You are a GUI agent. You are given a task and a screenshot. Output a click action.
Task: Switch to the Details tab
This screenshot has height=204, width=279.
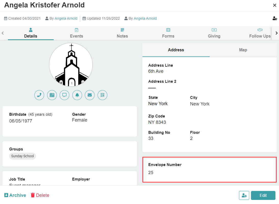[31, 33]
